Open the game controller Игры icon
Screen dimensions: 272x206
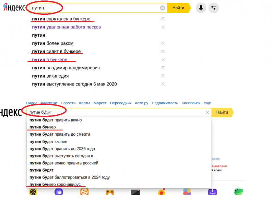tap(110, 192)
